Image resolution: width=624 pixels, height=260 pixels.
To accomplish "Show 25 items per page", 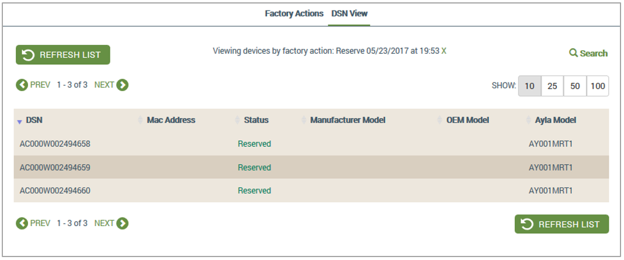I will [x=552, y=86].
